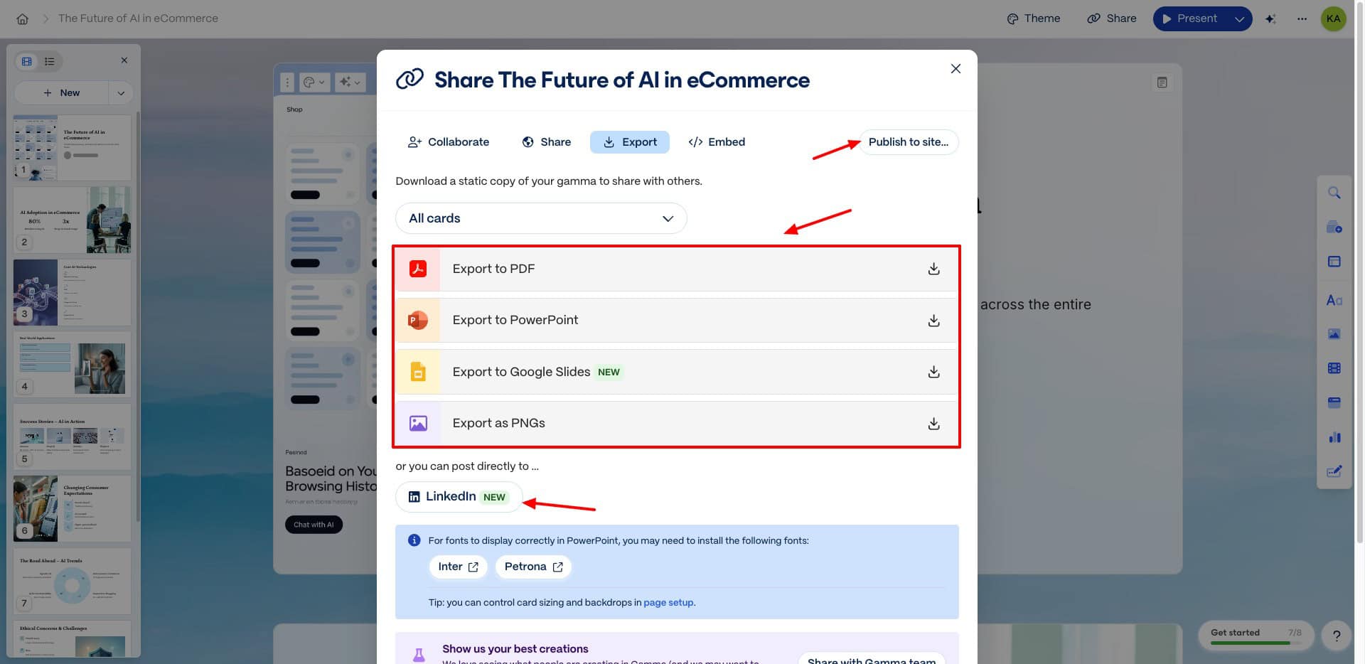
Task: Open the three-dot more options menu
Action: [x=1302, y=19]
